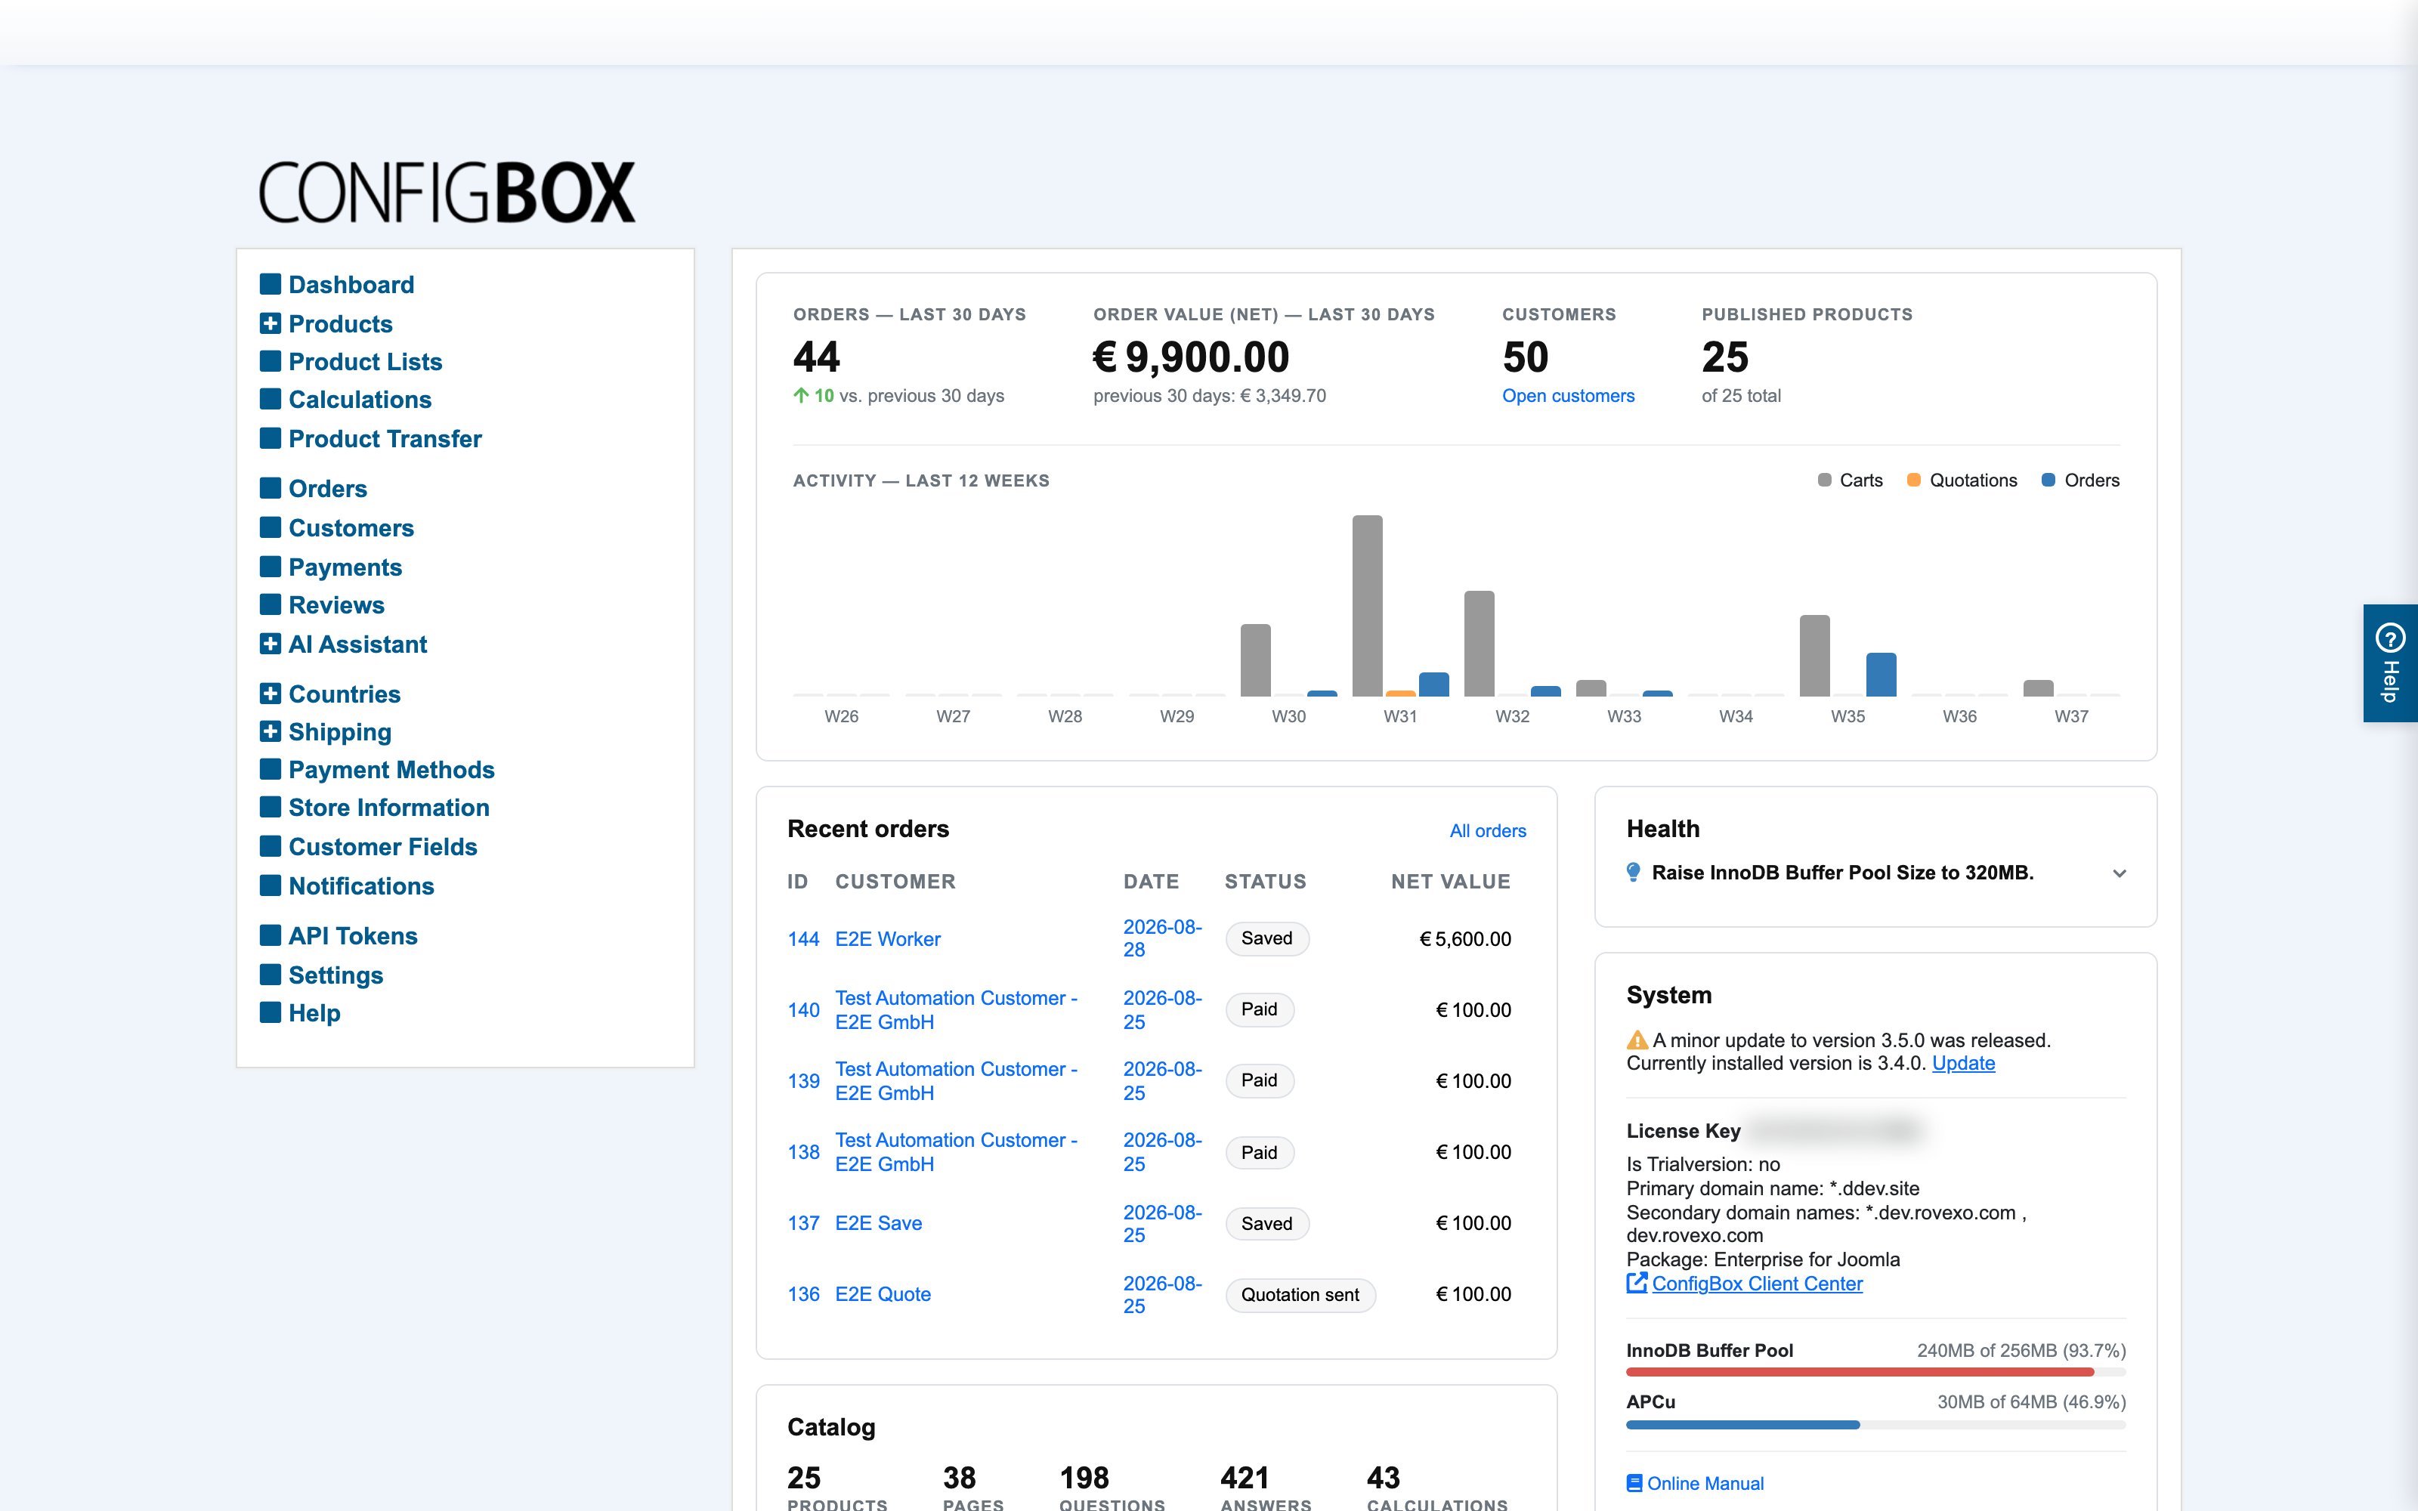Click the green up arrow by orders count
The width and height of the screenshot is (2418, 1511).
800,396
